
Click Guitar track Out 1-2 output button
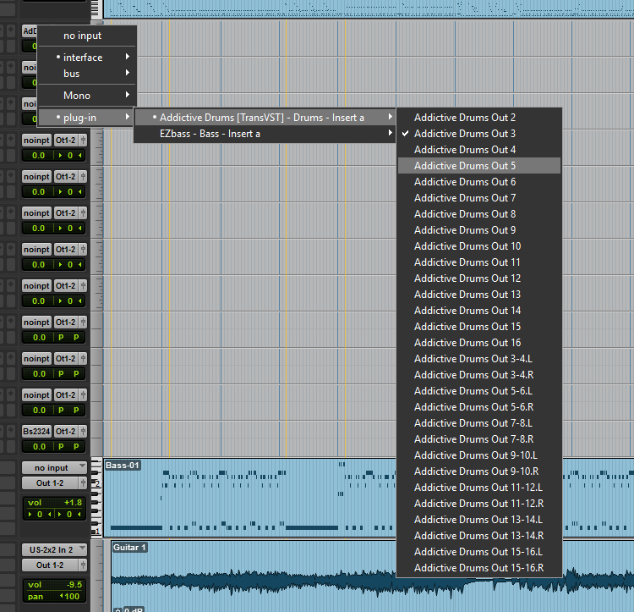pos(49,565)
